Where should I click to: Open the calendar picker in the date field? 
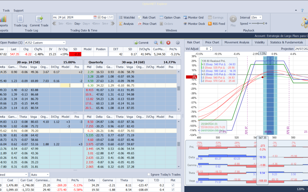coord(95,17)
